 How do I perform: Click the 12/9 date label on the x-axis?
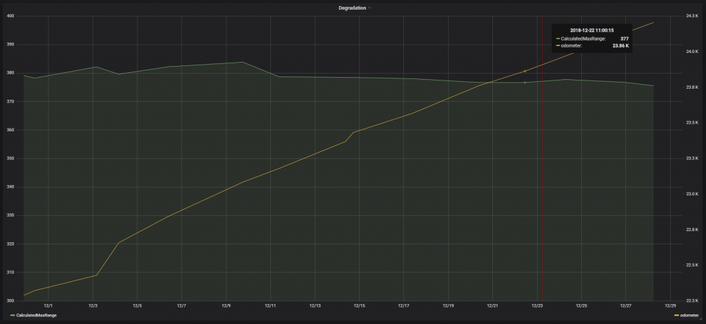click(226, 305)
